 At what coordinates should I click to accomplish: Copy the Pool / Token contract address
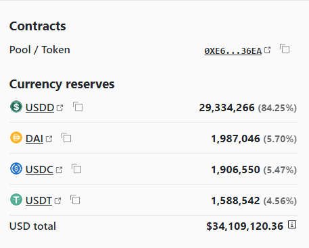pyautogui.click(x=285, y=49)
